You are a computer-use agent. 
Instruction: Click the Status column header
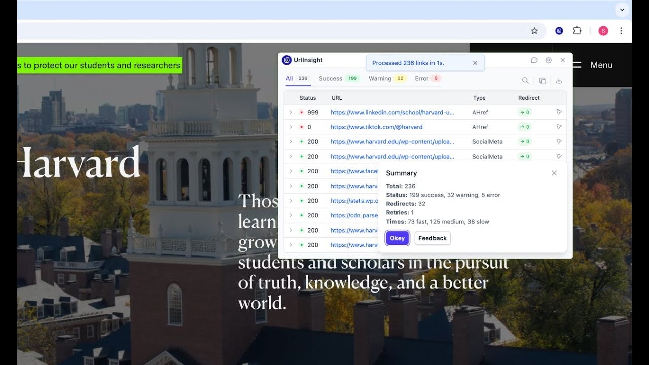point(308,98)
